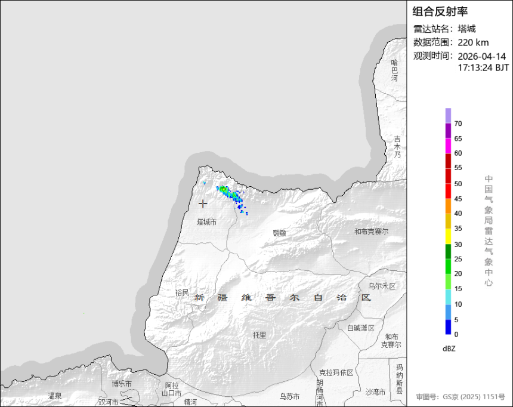This screenshot has width=513, height=407.
Task: Click the dBZ unit label
Action: pos(449,349)
